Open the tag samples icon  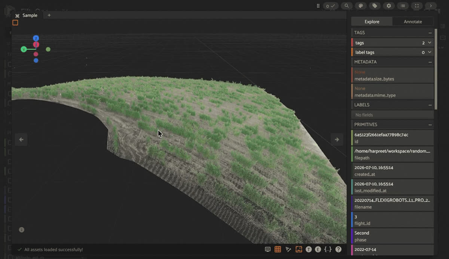coord(375,6)
